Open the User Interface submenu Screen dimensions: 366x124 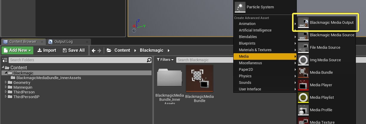coord(265,89)
